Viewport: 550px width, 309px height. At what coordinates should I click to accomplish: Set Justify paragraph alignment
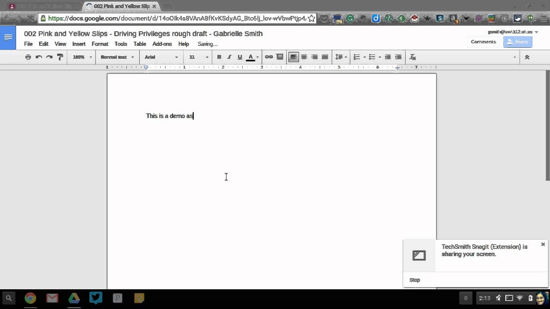[x=325, y=57]
